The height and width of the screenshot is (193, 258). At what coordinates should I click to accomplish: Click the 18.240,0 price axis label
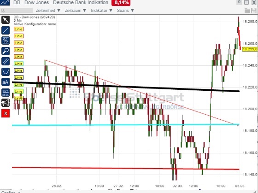click(250, 65)
